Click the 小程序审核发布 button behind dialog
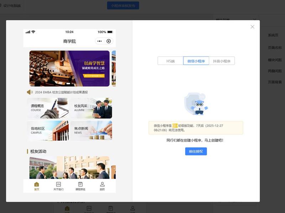 pyautogui.click(x=123, y=6)
